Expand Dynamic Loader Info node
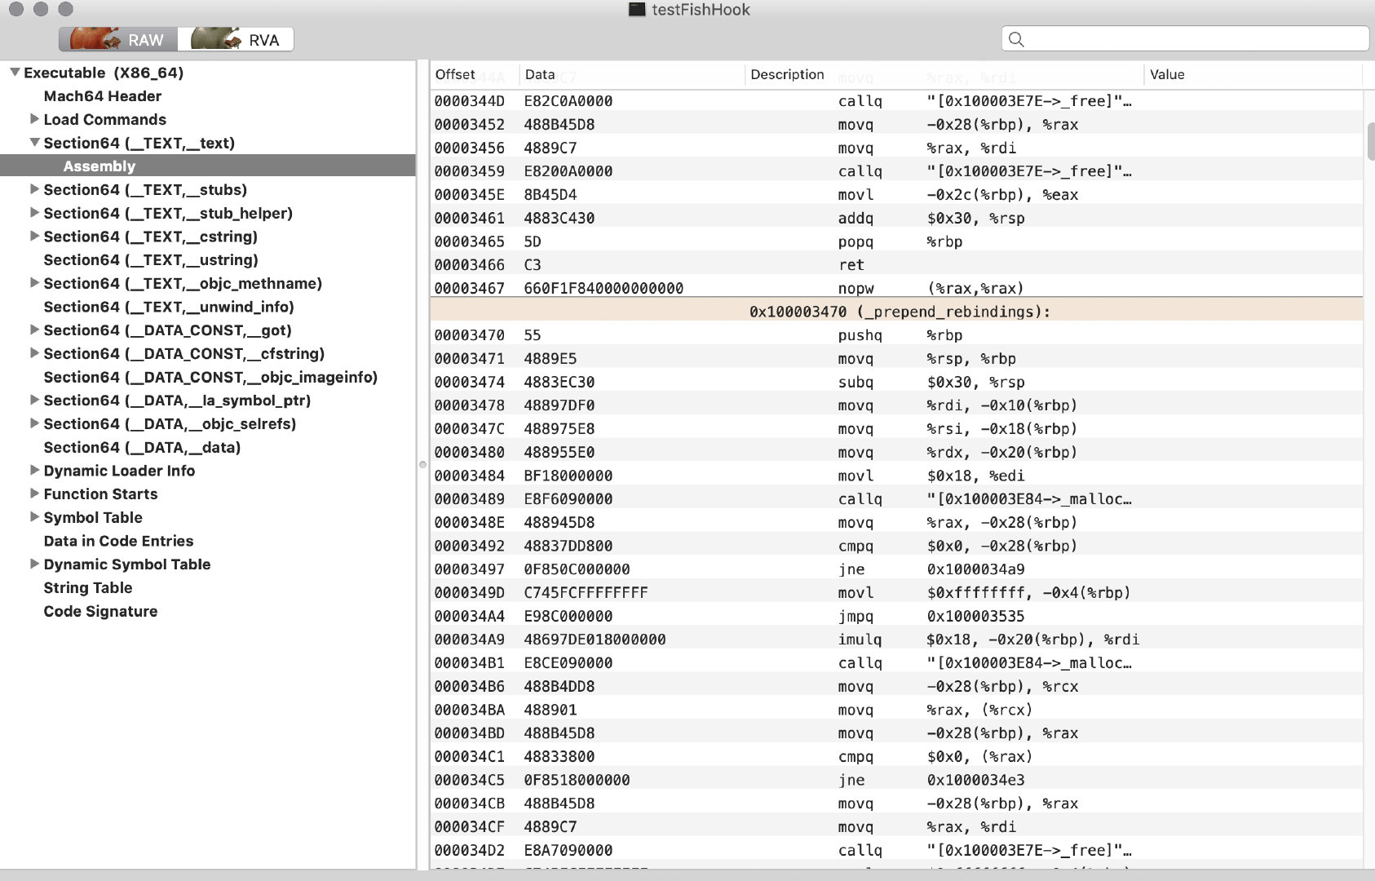The image size is (1375, 881). [34, 471]
